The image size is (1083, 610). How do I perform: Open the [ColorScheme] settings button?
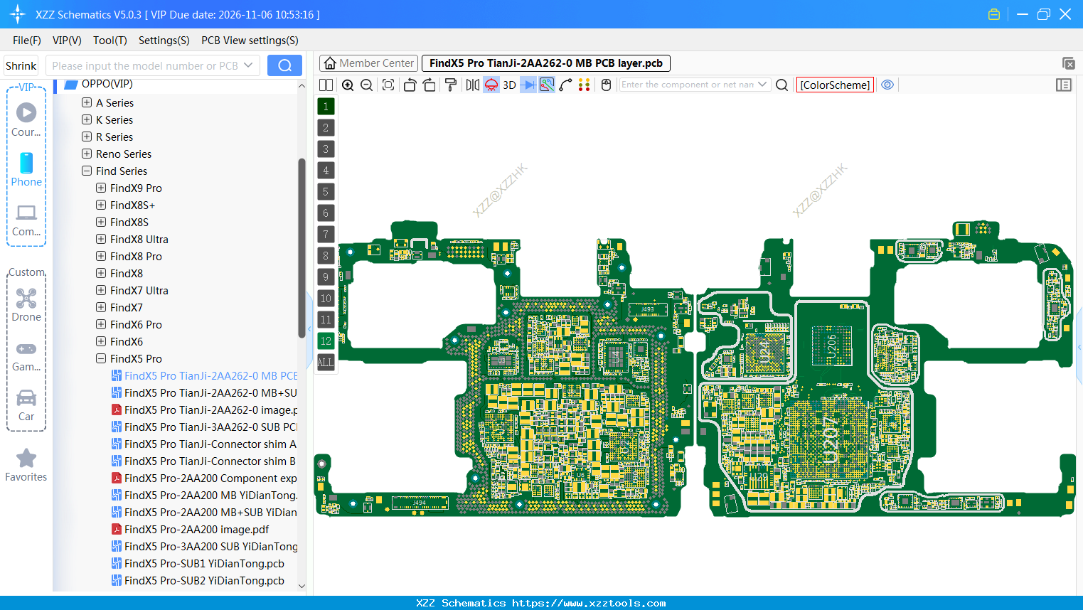[x=835, y=85]
